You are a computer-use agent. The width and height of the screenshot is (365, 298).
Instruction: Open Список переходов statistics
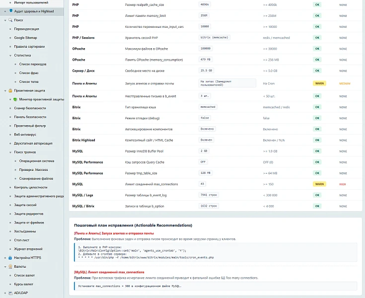(33, 64)
